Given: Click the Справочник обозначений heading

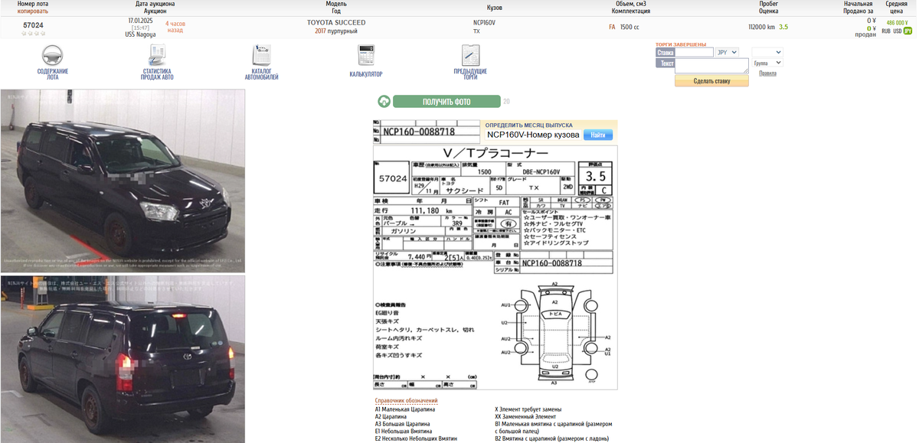Looking at the screenshot, I should (x=406, y=401).
